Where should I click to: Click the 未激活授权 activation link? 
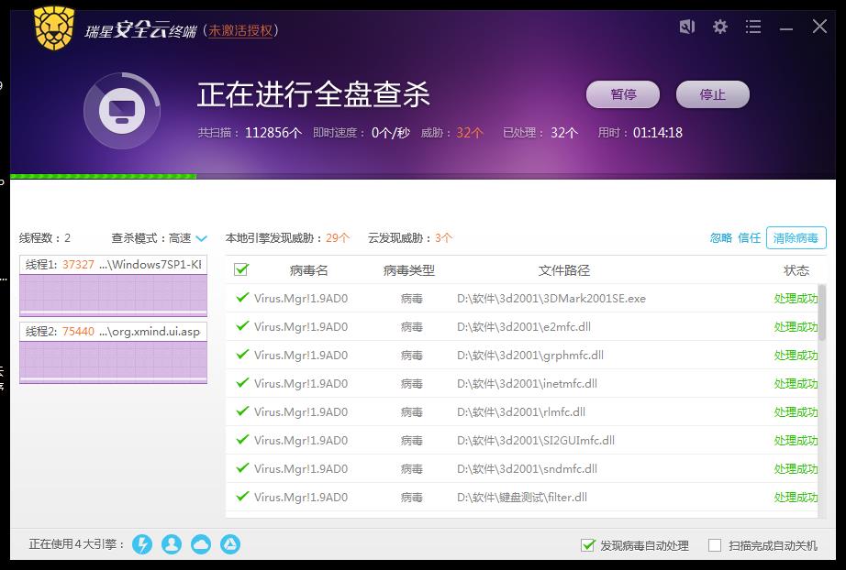[240, 31]
